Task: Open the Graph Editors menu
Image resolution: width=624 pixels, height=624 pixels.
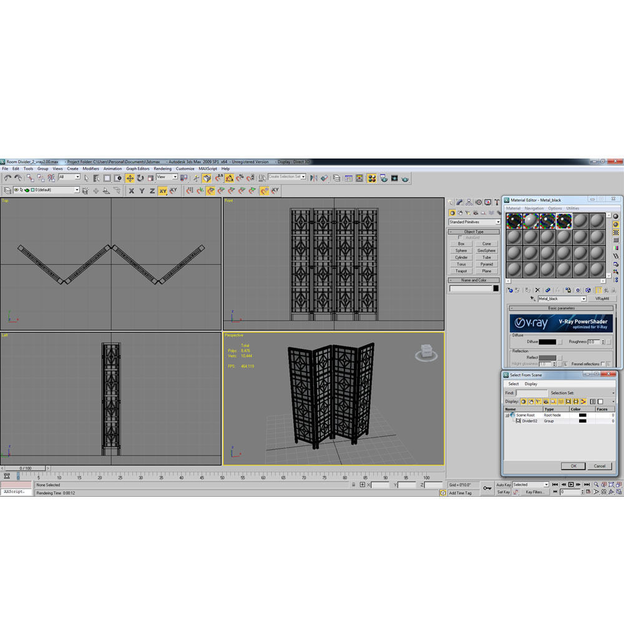Action: tap(138, 168)
